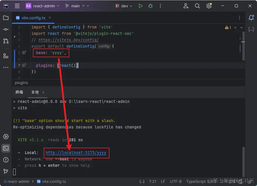Go to the previous highlighted problem

[235, 28]
